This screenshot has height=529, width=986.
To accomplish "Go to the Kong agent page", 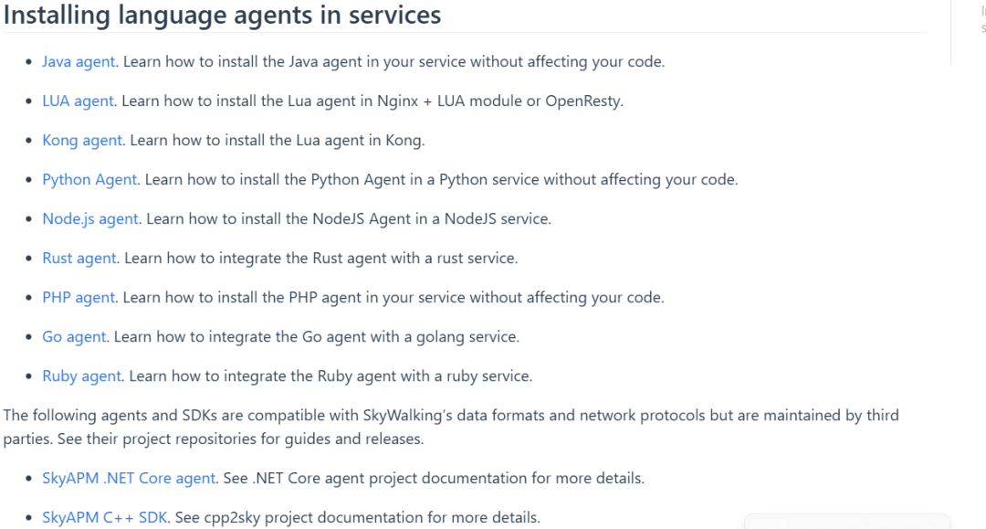I will (x=82, y=141).
